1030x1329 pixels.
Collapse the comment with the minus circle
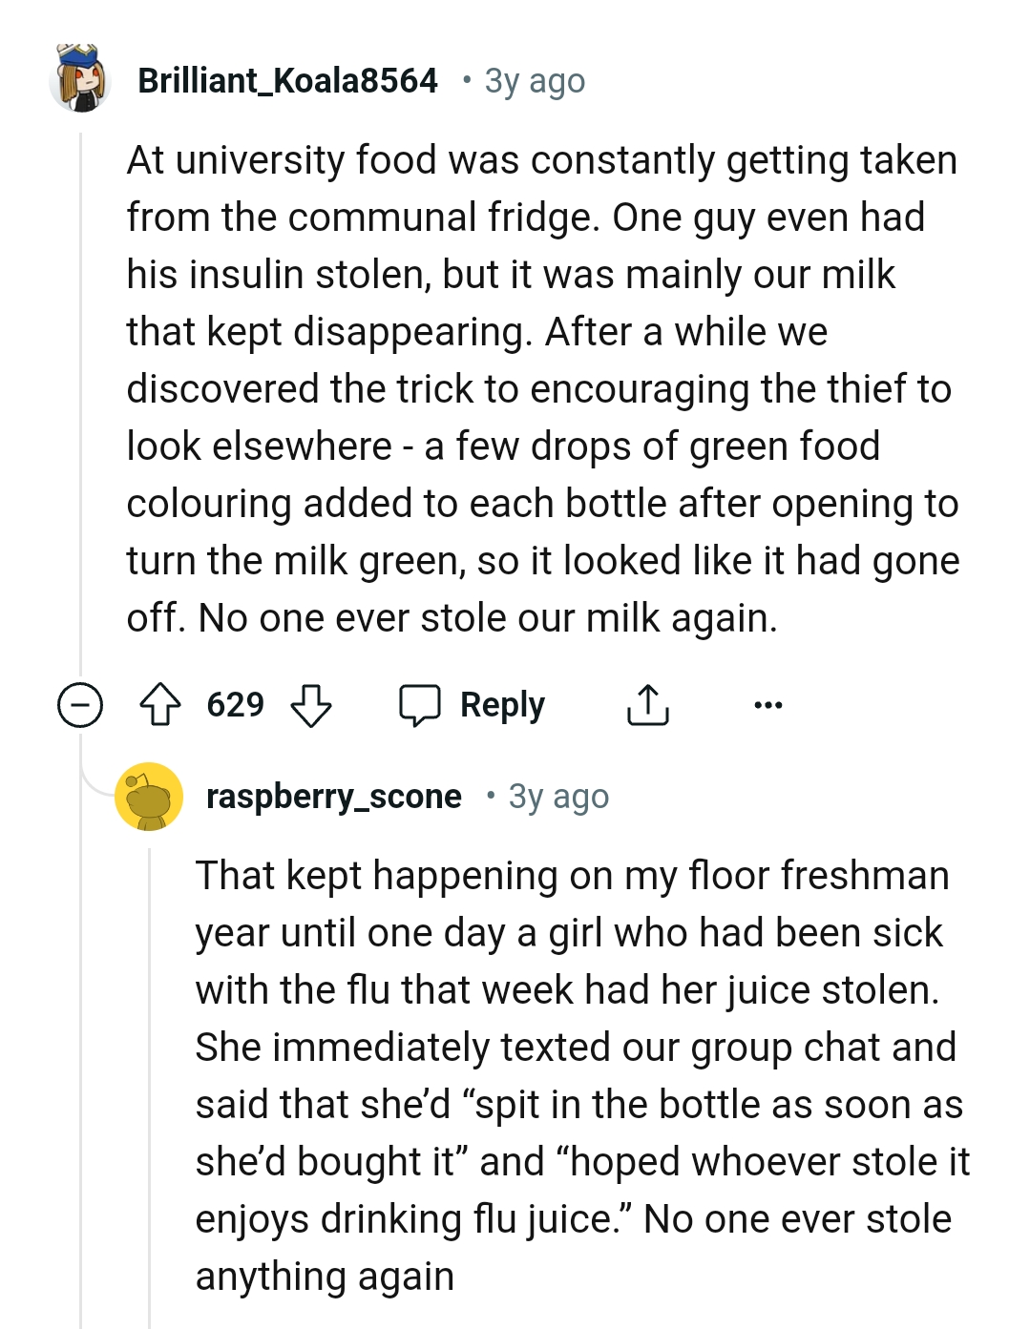pos(80,705)
